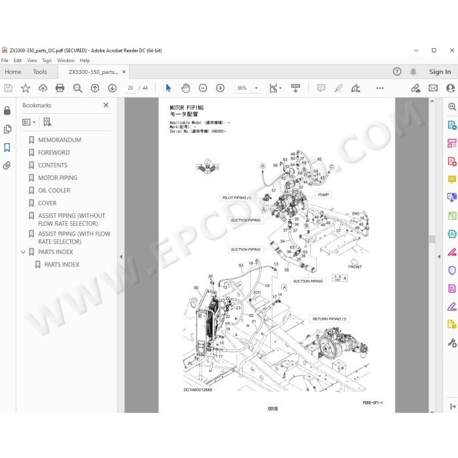Share a link to the file
This screenshot has width=458, height=458.
(x=415, y=88)
